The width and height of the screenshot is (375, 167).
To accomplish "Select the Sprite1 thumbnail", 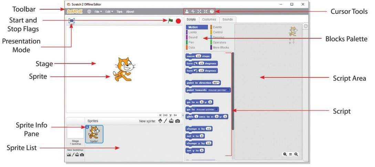I will click(x=94, y=134).
